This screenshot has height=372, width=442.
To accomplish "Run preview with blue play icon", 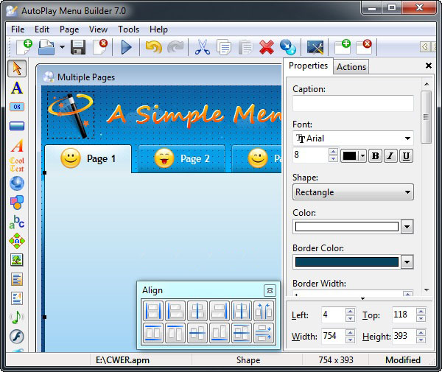I will 126,47.
